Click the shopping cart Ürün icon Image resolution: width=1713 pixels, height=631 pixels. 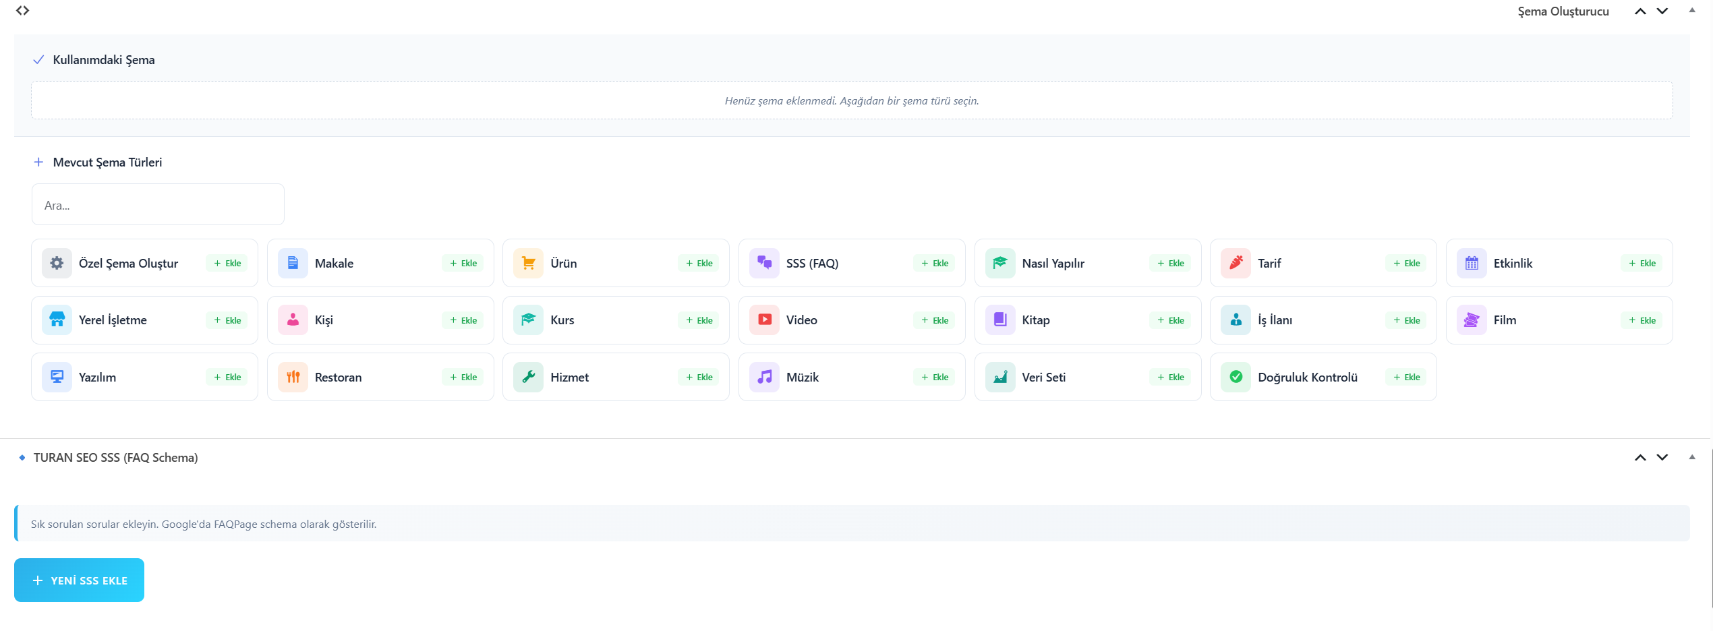(528, 263)
